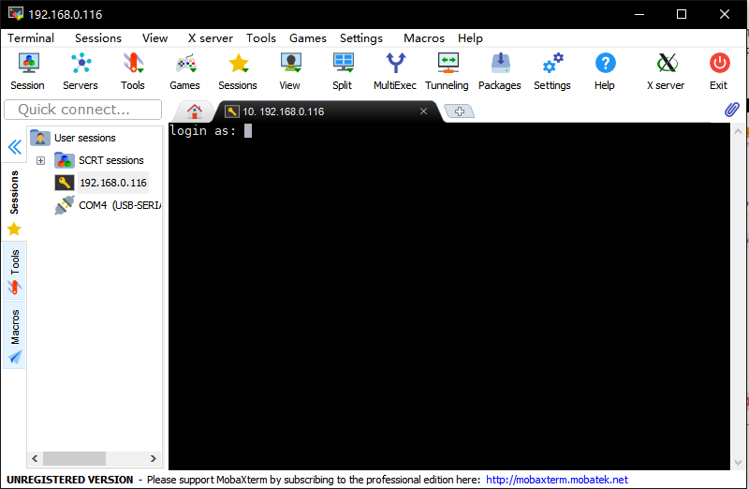Click the terminal scrollbar up arrow

pyautogui.click(x=738, y=131)
